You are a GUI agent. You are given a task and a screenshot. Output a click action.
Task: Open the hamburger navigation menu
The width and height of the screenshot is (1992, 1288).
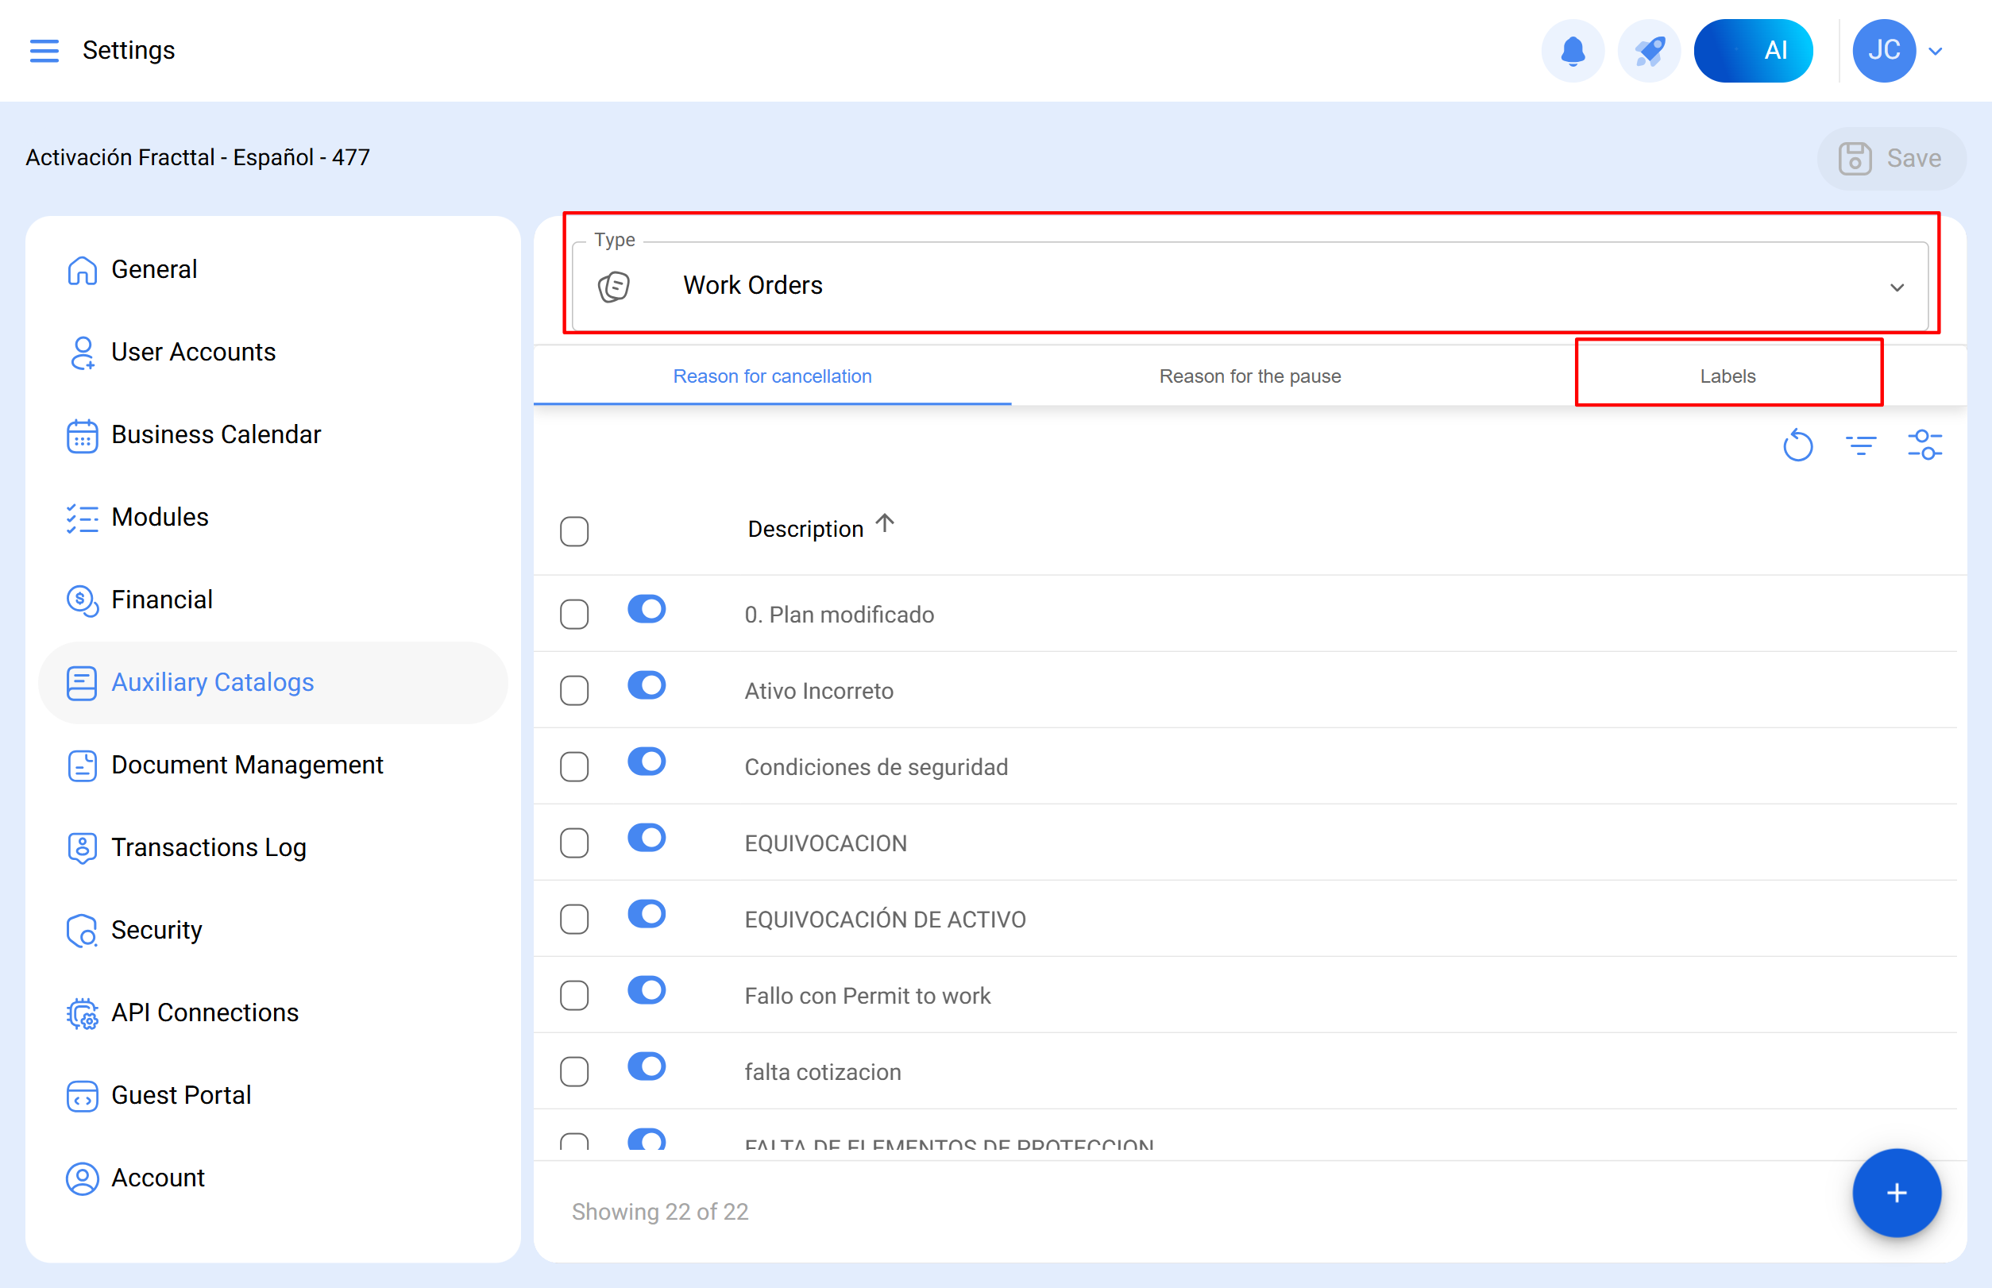point(44,51)
